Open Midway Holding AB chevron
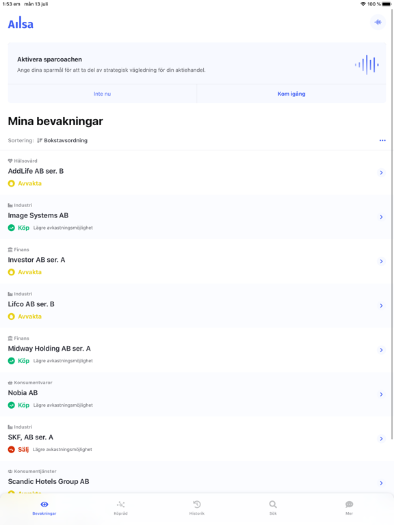The image size is (394, 525). [381, 350]
